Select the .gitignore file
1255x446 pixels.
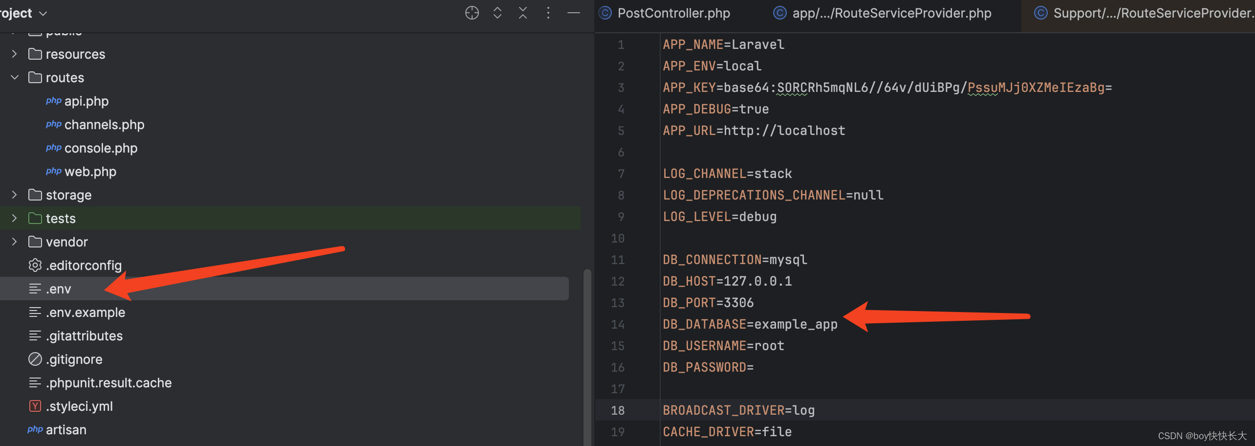click(74, 359)
